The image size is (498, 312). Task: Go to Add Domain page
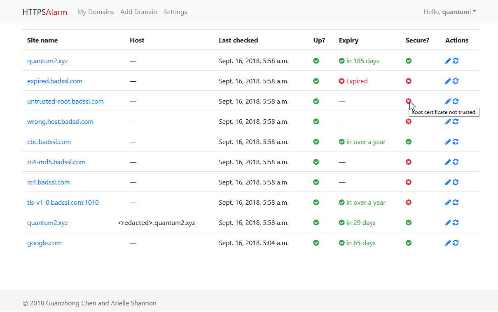tap(138, 12)
